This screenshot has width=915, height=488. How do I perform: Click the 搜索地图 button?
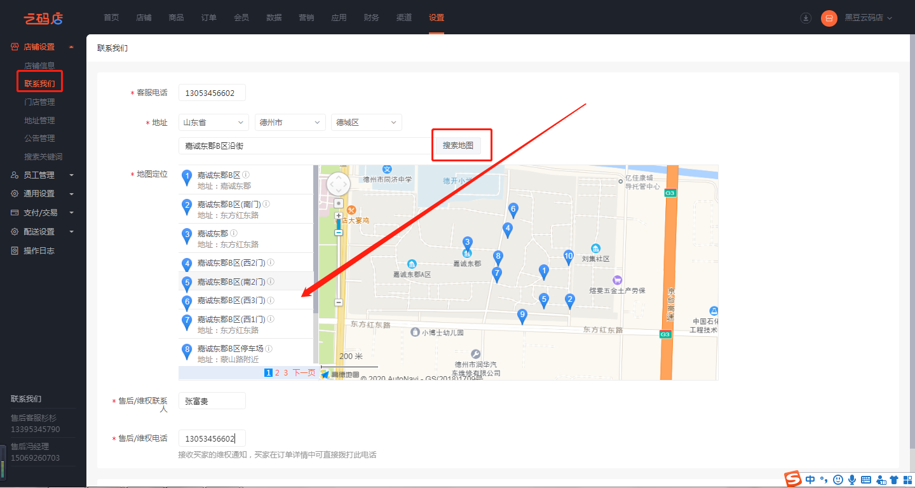[x=458, y=146]
